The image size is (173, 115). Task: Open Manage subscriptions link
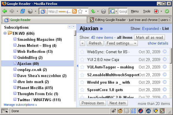pos(20,105)
